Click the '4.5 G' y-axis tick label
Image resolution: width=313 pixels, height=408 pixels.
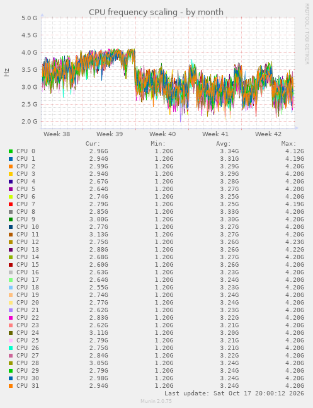pyautogui.click(x=30, y=35)
